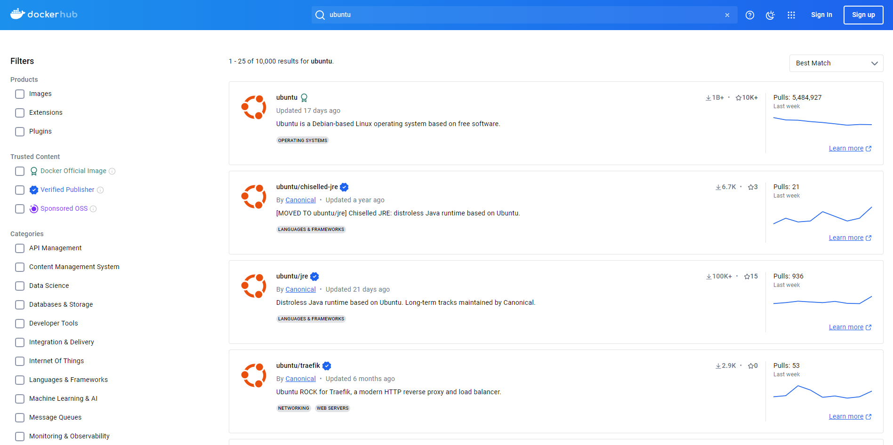This screenshot has width=893, height=445.
Task: Click the Verified Publisher badge icon in filters
Action: click(x=34, y=190)
